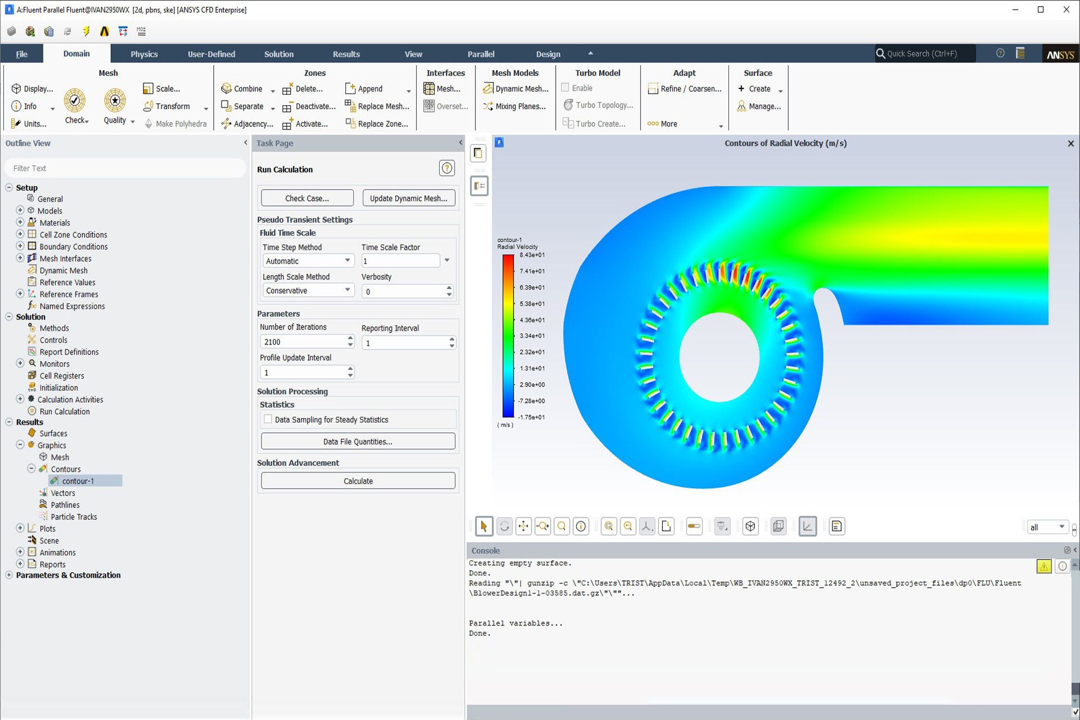Click the Number of Iterations field
Image resolution: width=1080 pixels, height=720 pixels.
point(303,341)
